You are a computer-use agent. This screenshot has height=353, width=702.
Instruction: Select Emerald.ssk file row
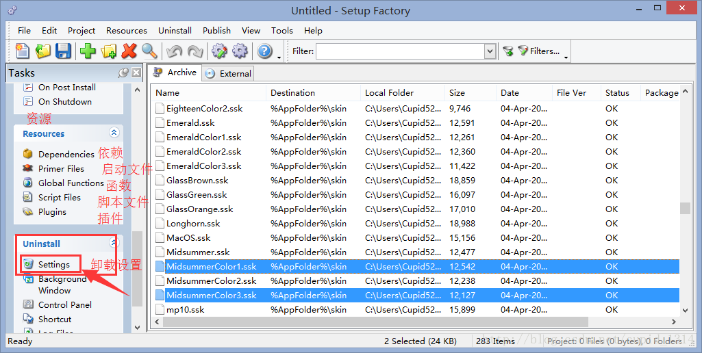[x=416, y=123]
